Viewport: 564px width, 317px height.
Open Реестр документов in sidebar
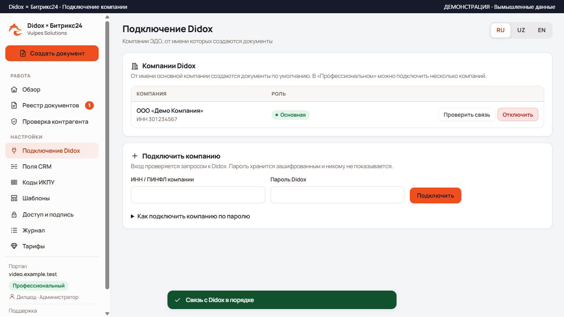click(x=52, y=106)
